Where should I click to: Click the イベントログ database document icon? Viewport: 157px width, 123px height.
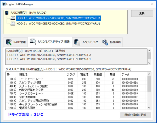77,42
